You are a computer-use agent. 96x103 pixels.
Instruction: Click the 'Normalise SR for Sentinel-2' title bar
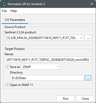click(26, 4)
